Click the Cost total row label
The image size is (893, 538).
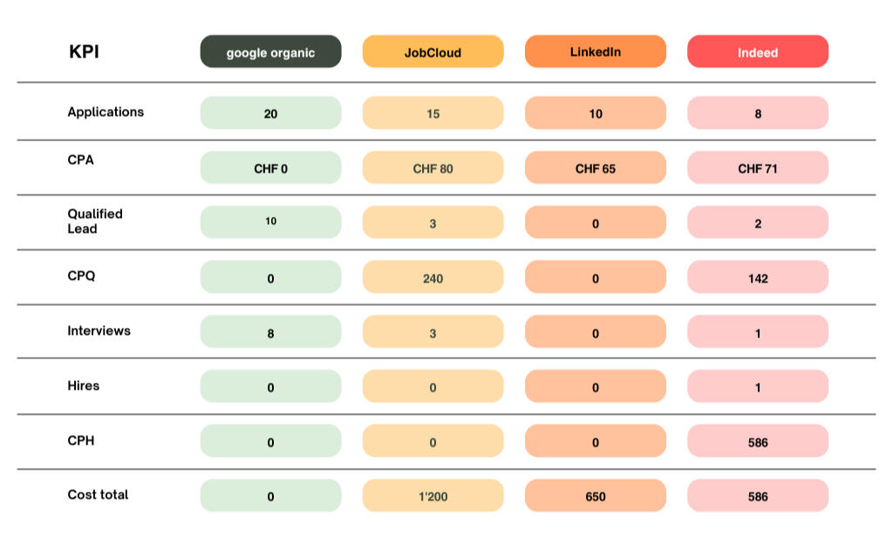click(98, 494)
